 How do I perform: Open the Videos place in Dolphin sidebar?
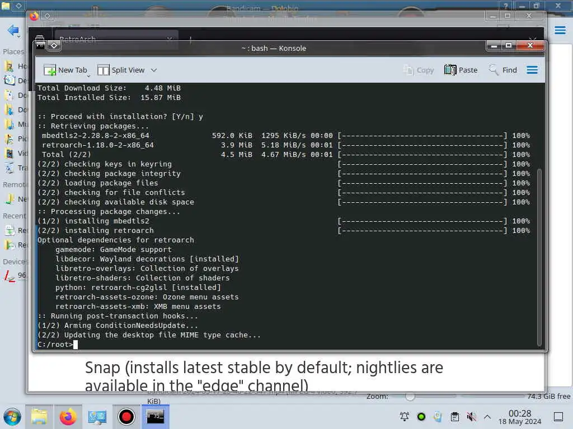[x=15, y=153]
